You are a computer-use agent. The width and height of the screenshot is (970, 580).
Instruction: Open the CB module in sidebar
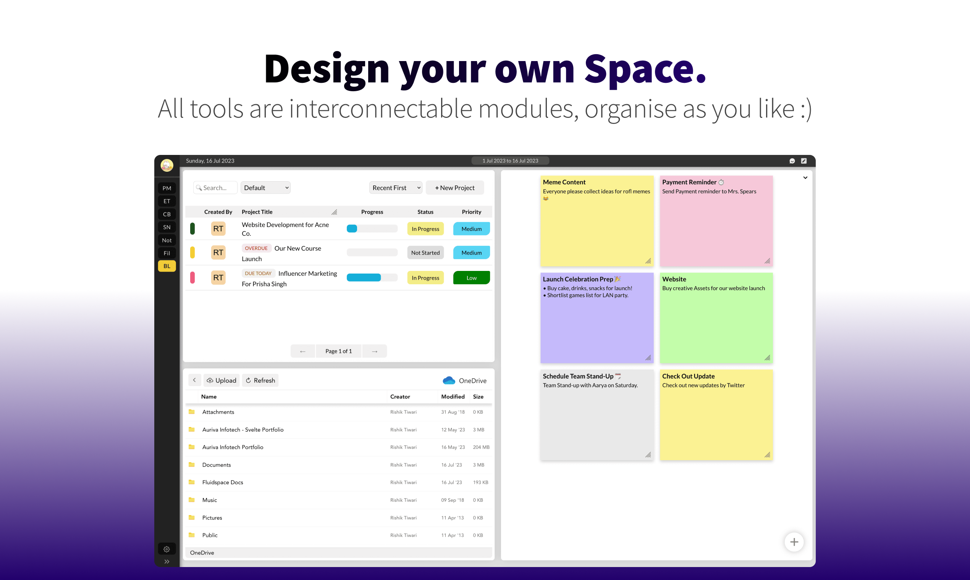point(167,214)
